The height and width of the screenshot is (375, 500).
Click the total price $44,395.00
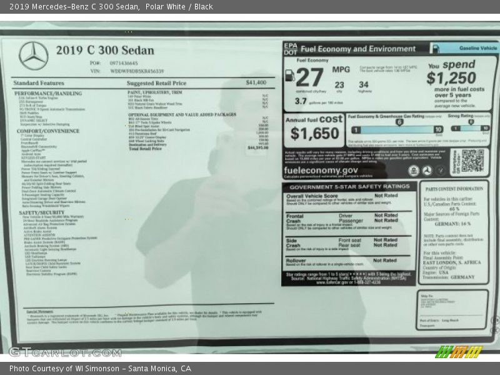(257, 148)
